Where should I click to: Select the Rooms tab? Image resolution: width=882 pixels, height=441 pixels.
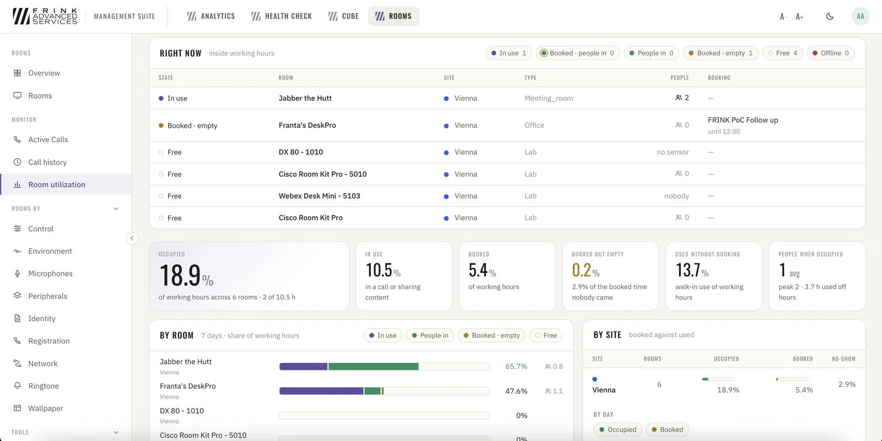[394, 17]
